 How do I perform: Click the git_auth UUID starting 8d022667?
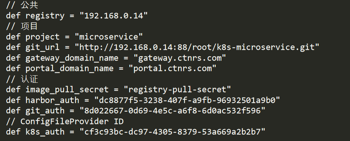[x=172, y=111]
